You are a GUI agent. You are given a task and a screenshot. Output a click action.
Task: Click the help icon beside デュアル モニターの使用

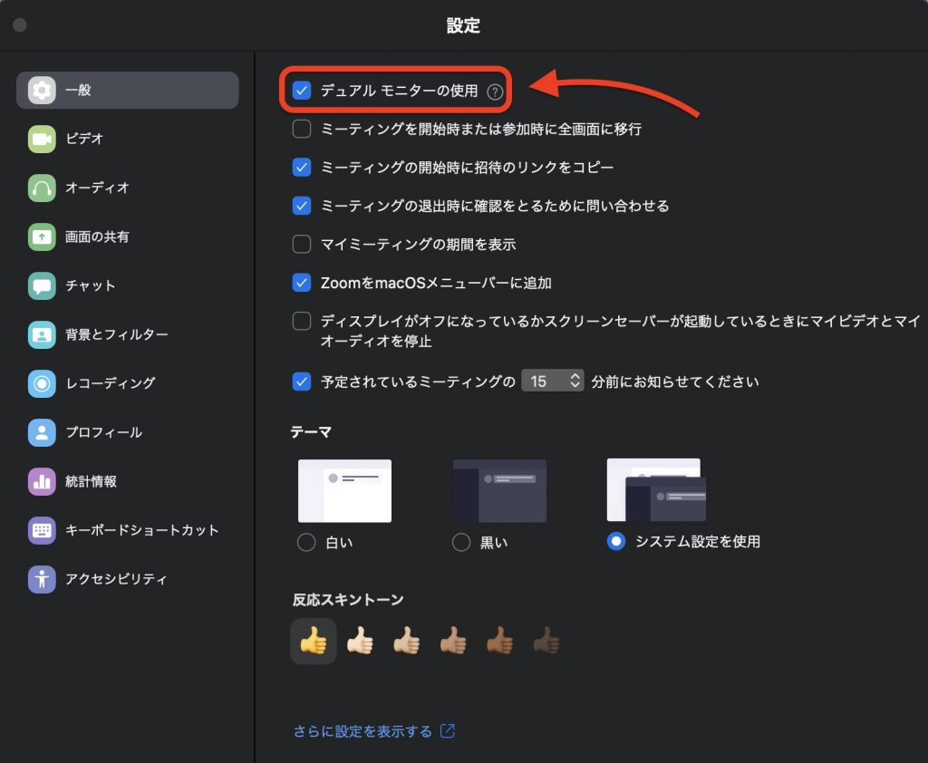(x=494, y=92)
